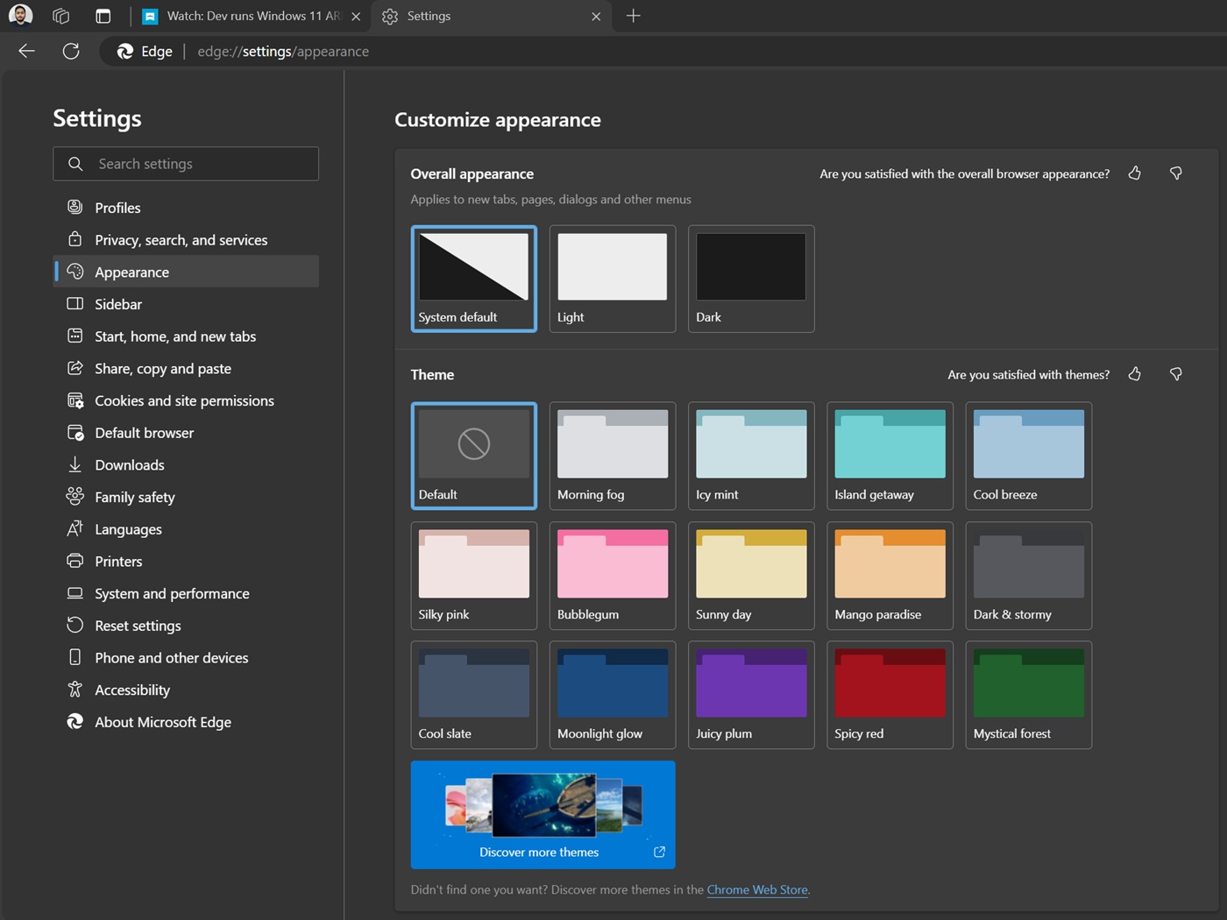
Task: Open Privacy, search, and services settings
Action: (181, 239)
